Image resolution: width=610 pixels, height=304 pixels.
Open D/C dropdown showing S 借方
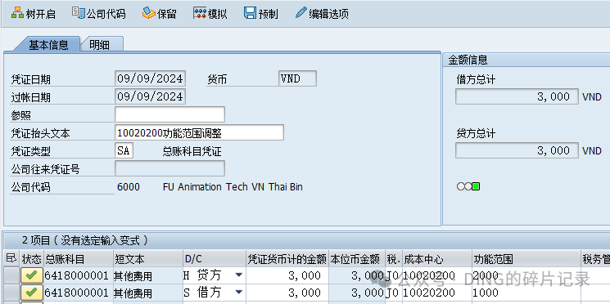coord(239,292)
